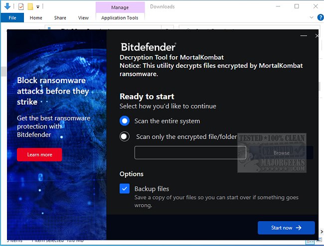This screenshot has width=324, height=246.
Task: Click the Start now button
Action: (286, 228)
